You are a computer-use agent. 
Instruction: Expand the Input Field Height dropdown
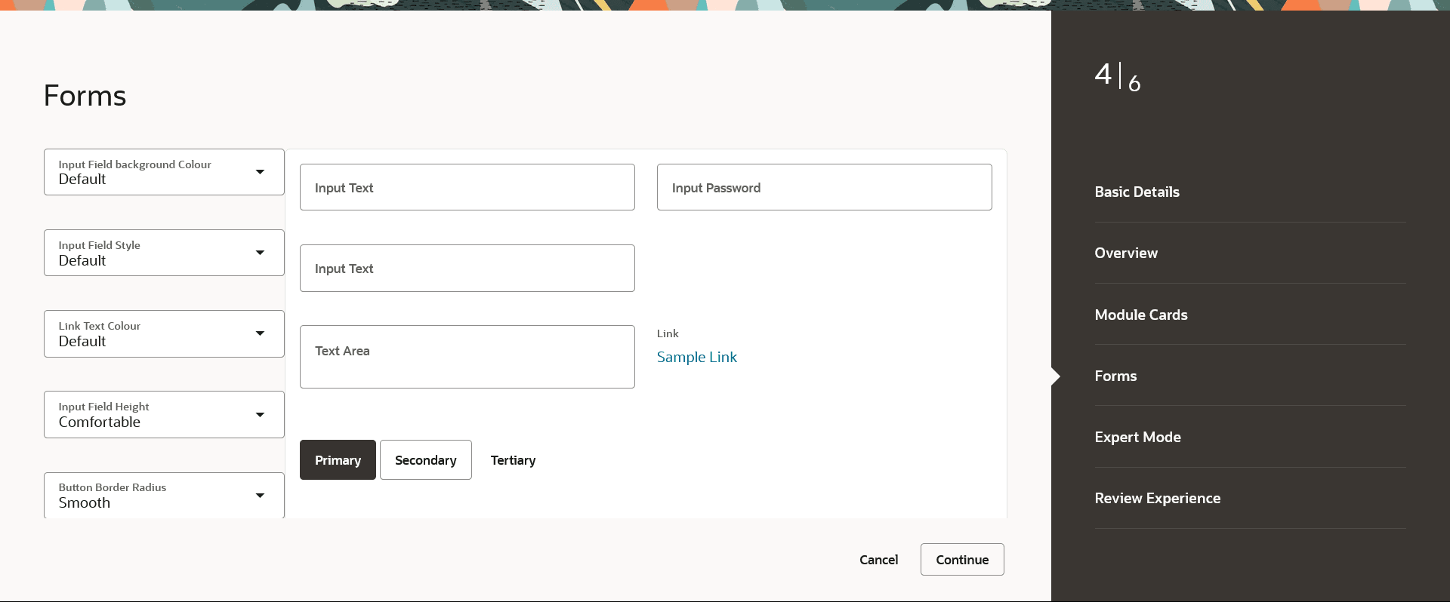164,414
